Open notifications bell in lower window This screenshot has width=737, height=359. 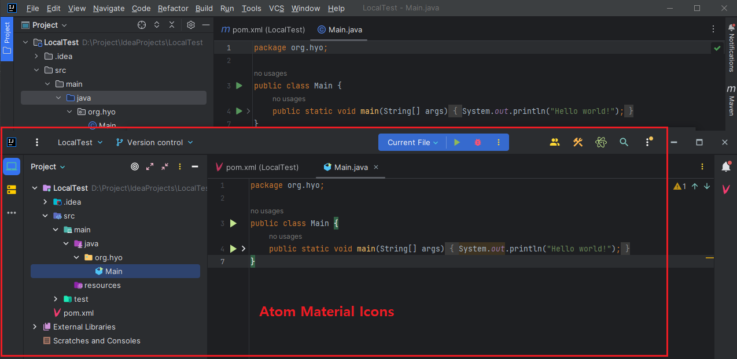(726, 167)
